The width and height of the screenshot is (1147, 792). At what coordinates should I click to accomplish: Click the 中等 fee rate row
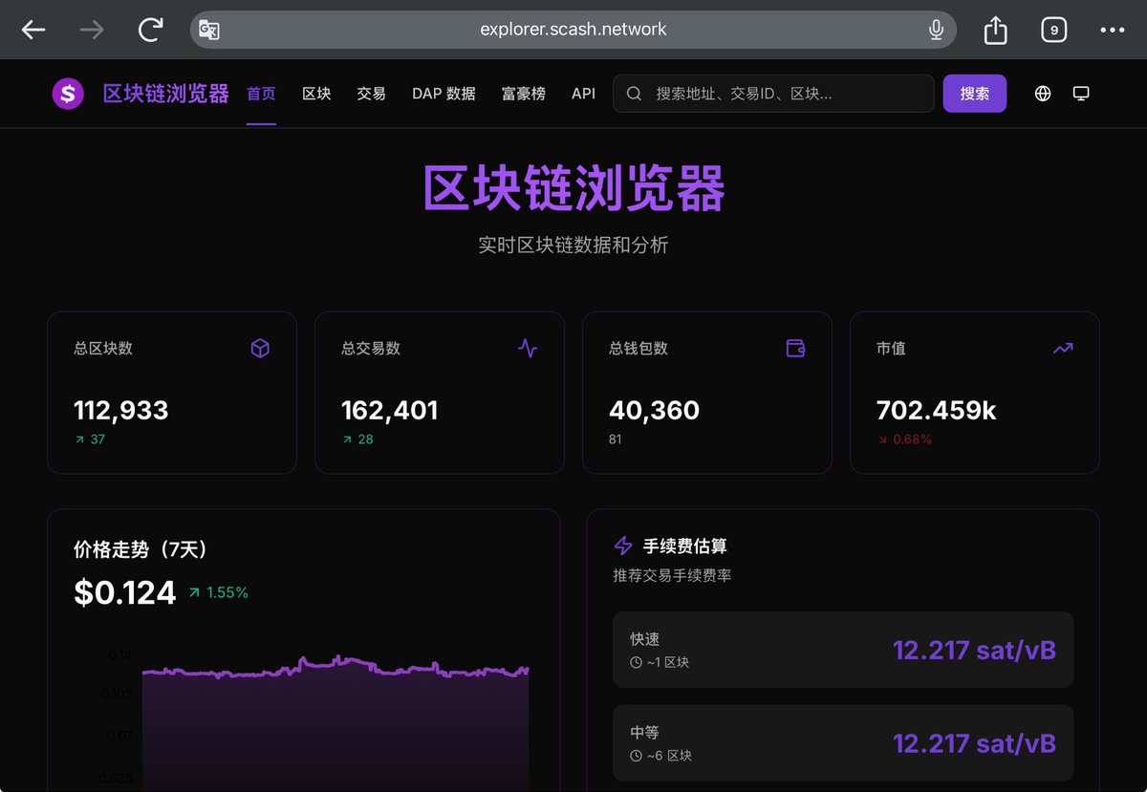click(x=843, y=743)
